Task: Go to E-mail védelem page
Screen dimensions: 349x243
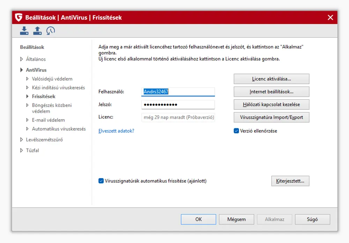Action: [48, 120]
